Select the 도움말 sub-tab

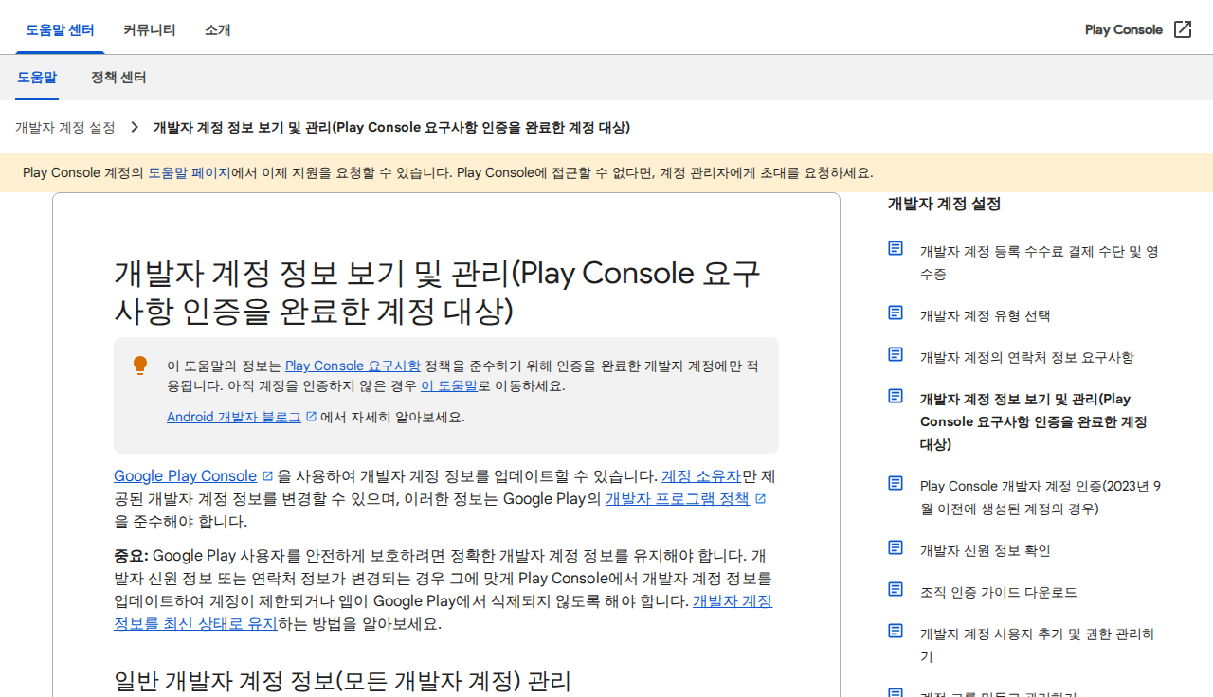point(37,78)
